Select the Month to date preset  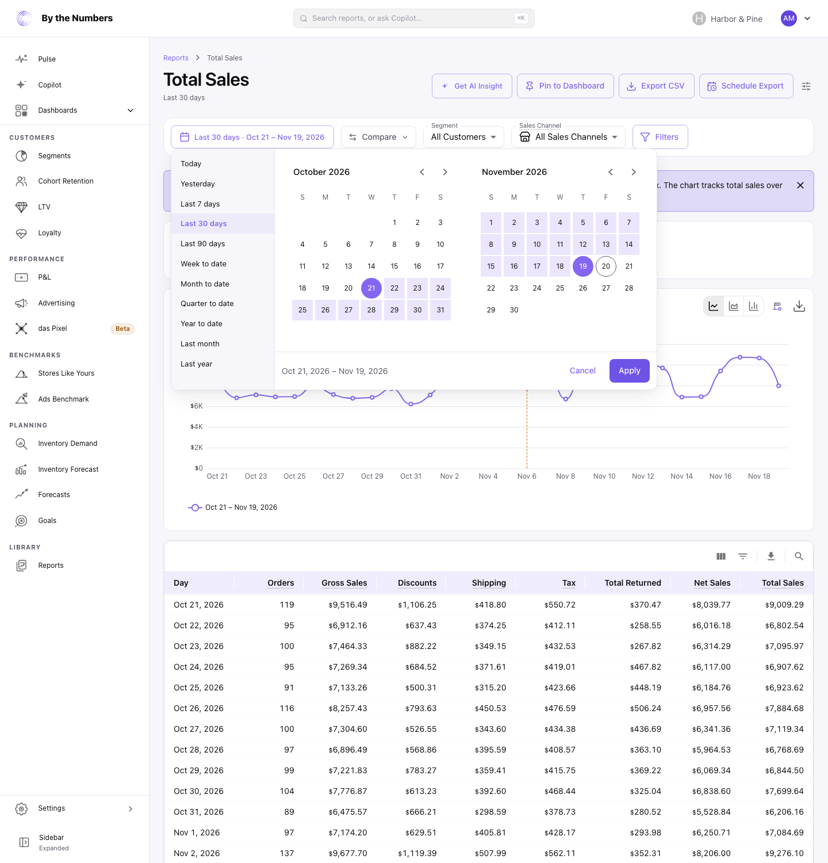pyautogui.click(x=223, y=284)
